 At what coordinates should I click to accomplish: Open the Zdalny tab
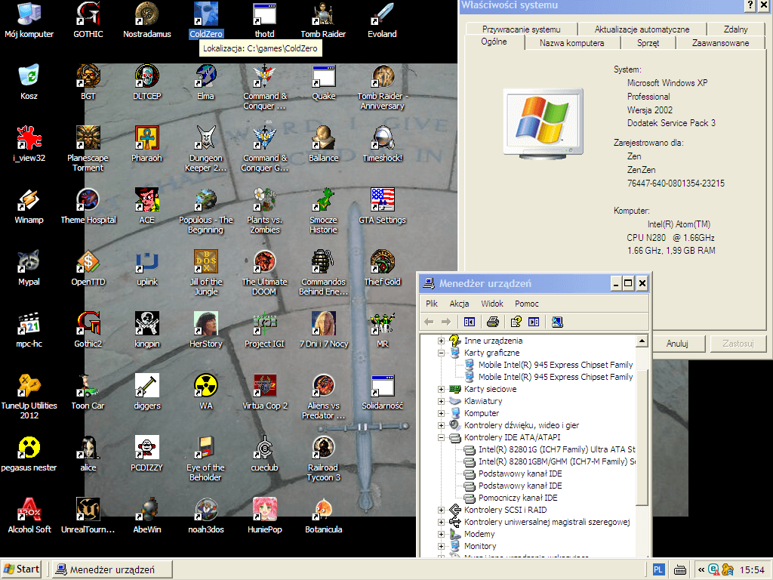[735, 29]
